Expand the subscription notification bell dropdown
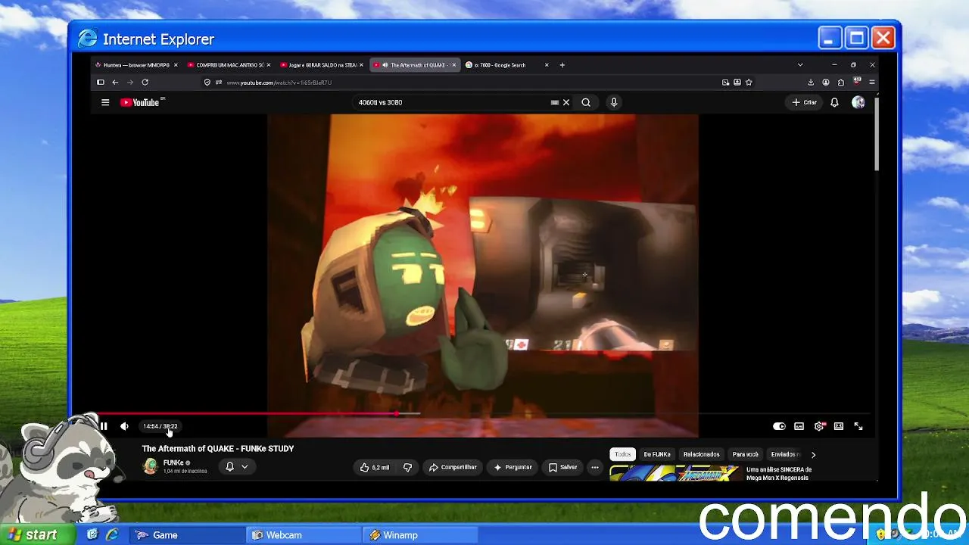This screenshot has height=545, width=969. click(237, 467)
